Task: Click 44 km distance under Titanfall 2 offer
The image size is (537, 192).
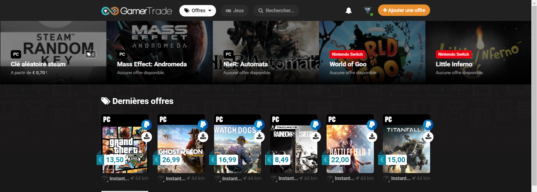Action: (x=421, y=178)
